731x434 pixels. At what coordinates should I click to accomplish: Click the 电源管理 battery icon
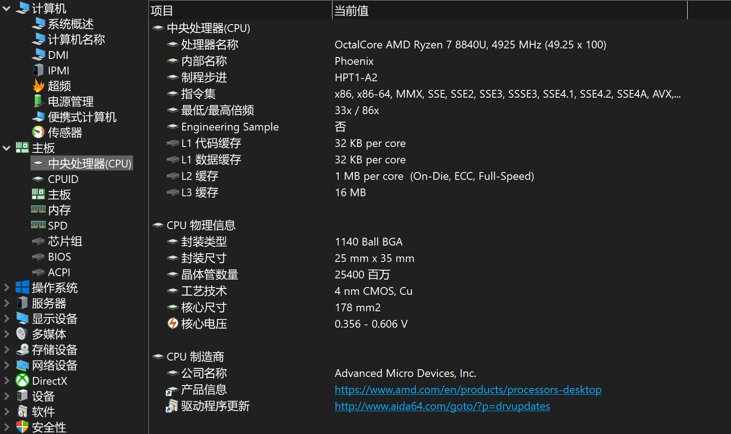point(38,101)
